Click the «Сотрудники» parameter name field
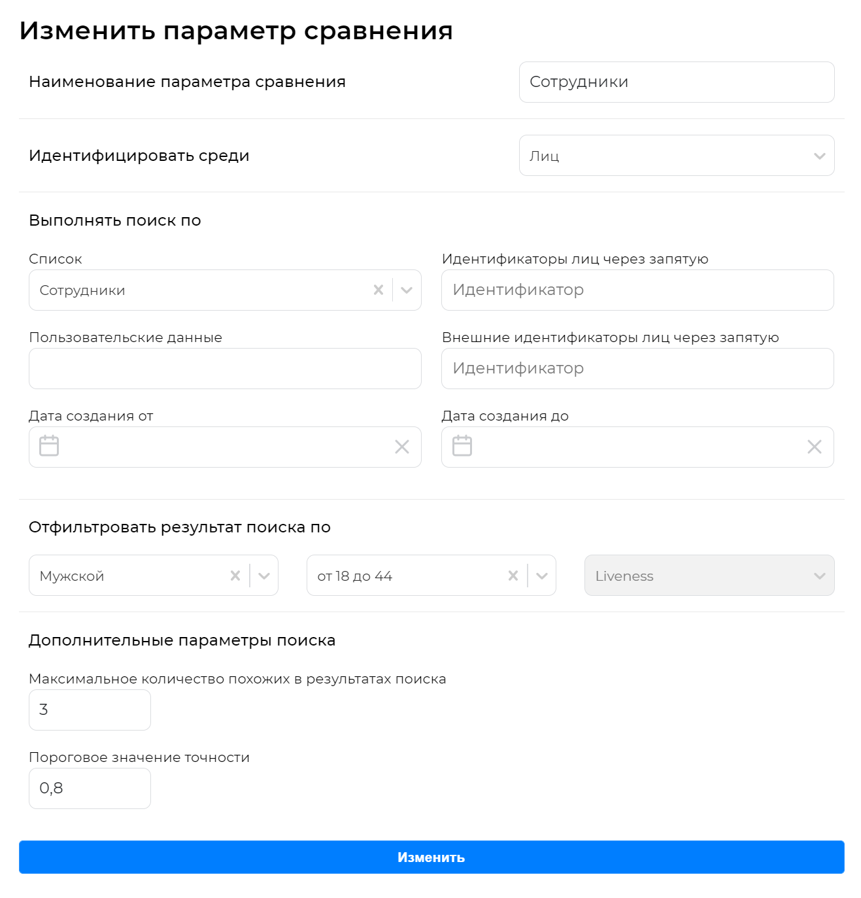This screenshot has width=861, height=898. pos(676,82)
